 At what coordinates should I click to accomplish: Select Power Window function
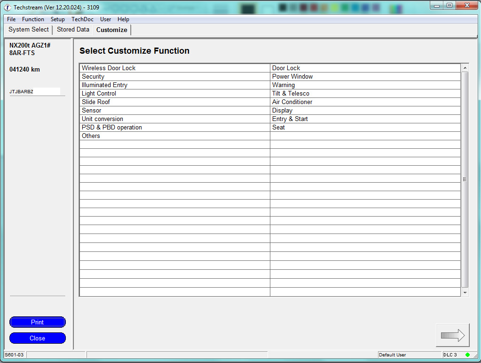[365, 76]
